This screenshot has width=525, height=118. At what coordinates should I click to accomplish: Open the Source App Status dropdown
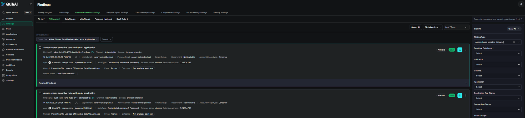[x=498, y=110]
